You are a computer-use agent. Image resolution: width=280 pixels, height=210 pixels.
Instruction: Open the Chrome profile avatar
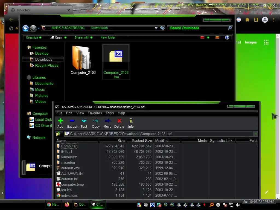click(x=265, y=20)
